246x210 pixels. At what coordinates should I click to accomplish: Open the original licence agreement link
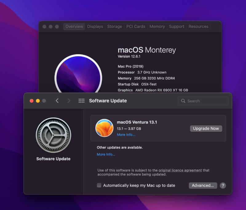180,170
